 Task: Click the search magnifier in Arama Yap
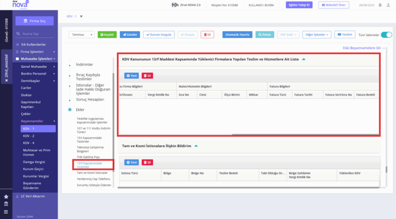pos(18,34)
